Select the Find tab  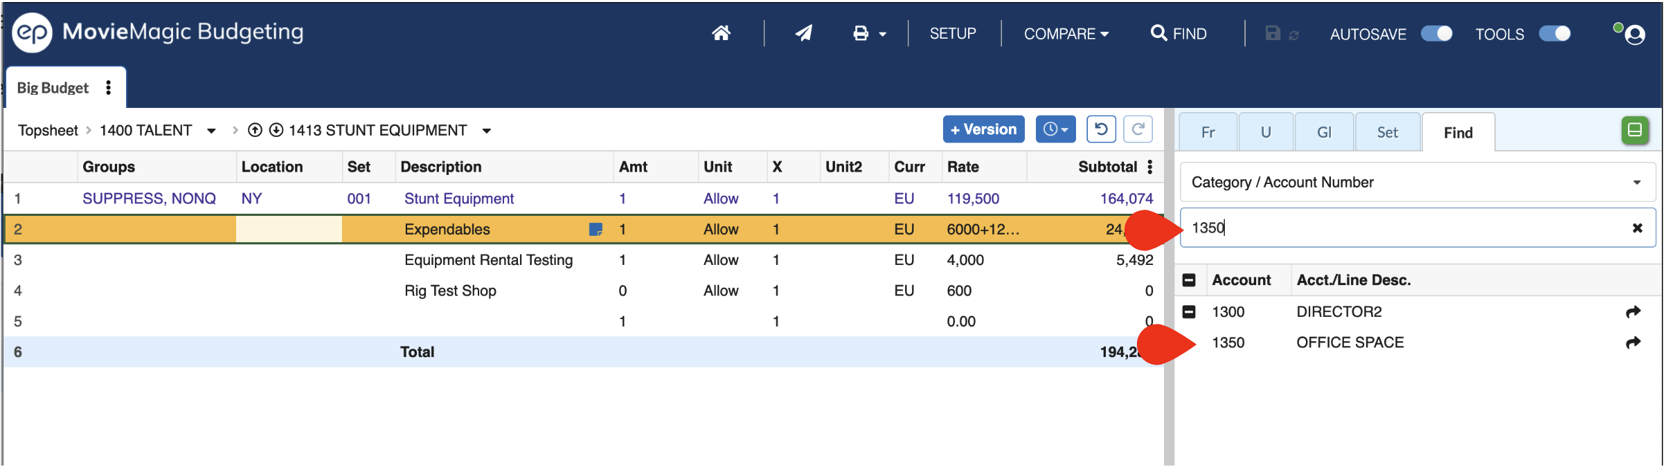pos(1458,133)
